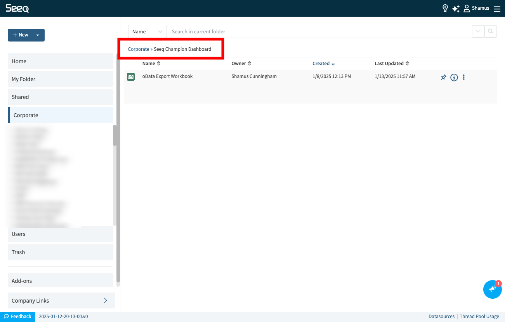Open the Shamus user profile

coord(476,8)
